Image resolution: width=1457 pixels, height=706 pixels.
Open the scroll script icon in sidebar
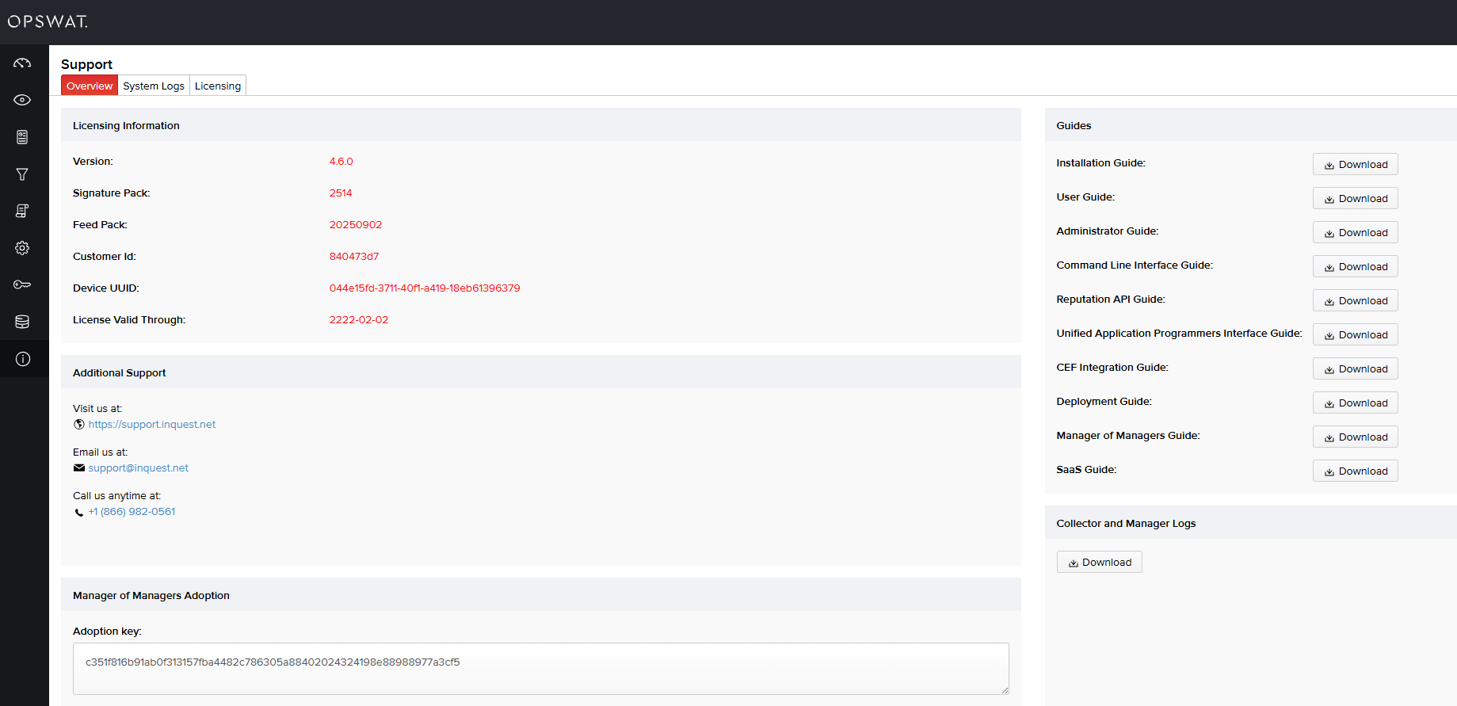(22, 211)
